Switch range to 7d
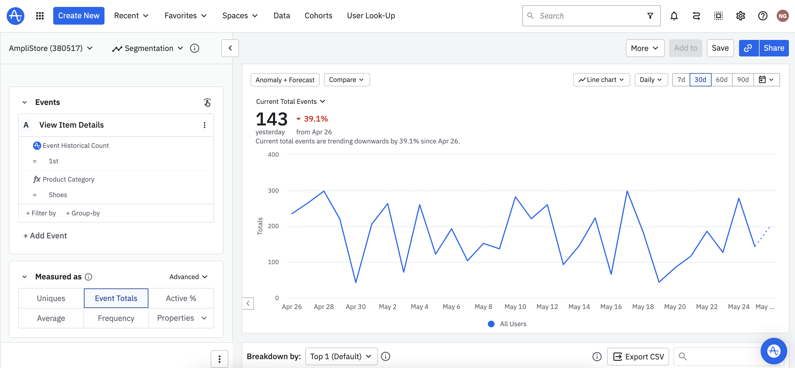 pyautogui.click(x=681, y=80)
